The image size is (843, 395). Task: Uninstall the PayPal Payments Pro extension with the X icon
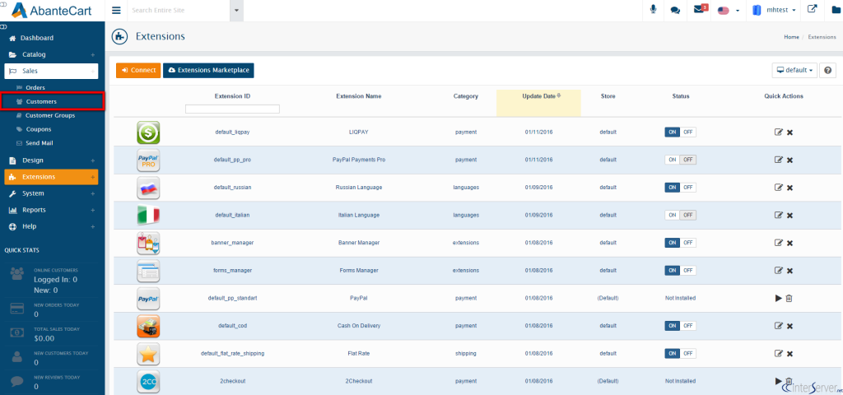(x=789, y=160)
